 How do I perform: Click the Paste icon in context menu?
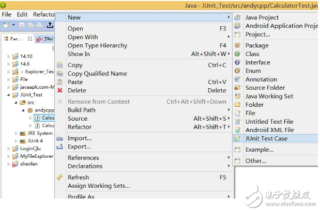click(60, 82)
